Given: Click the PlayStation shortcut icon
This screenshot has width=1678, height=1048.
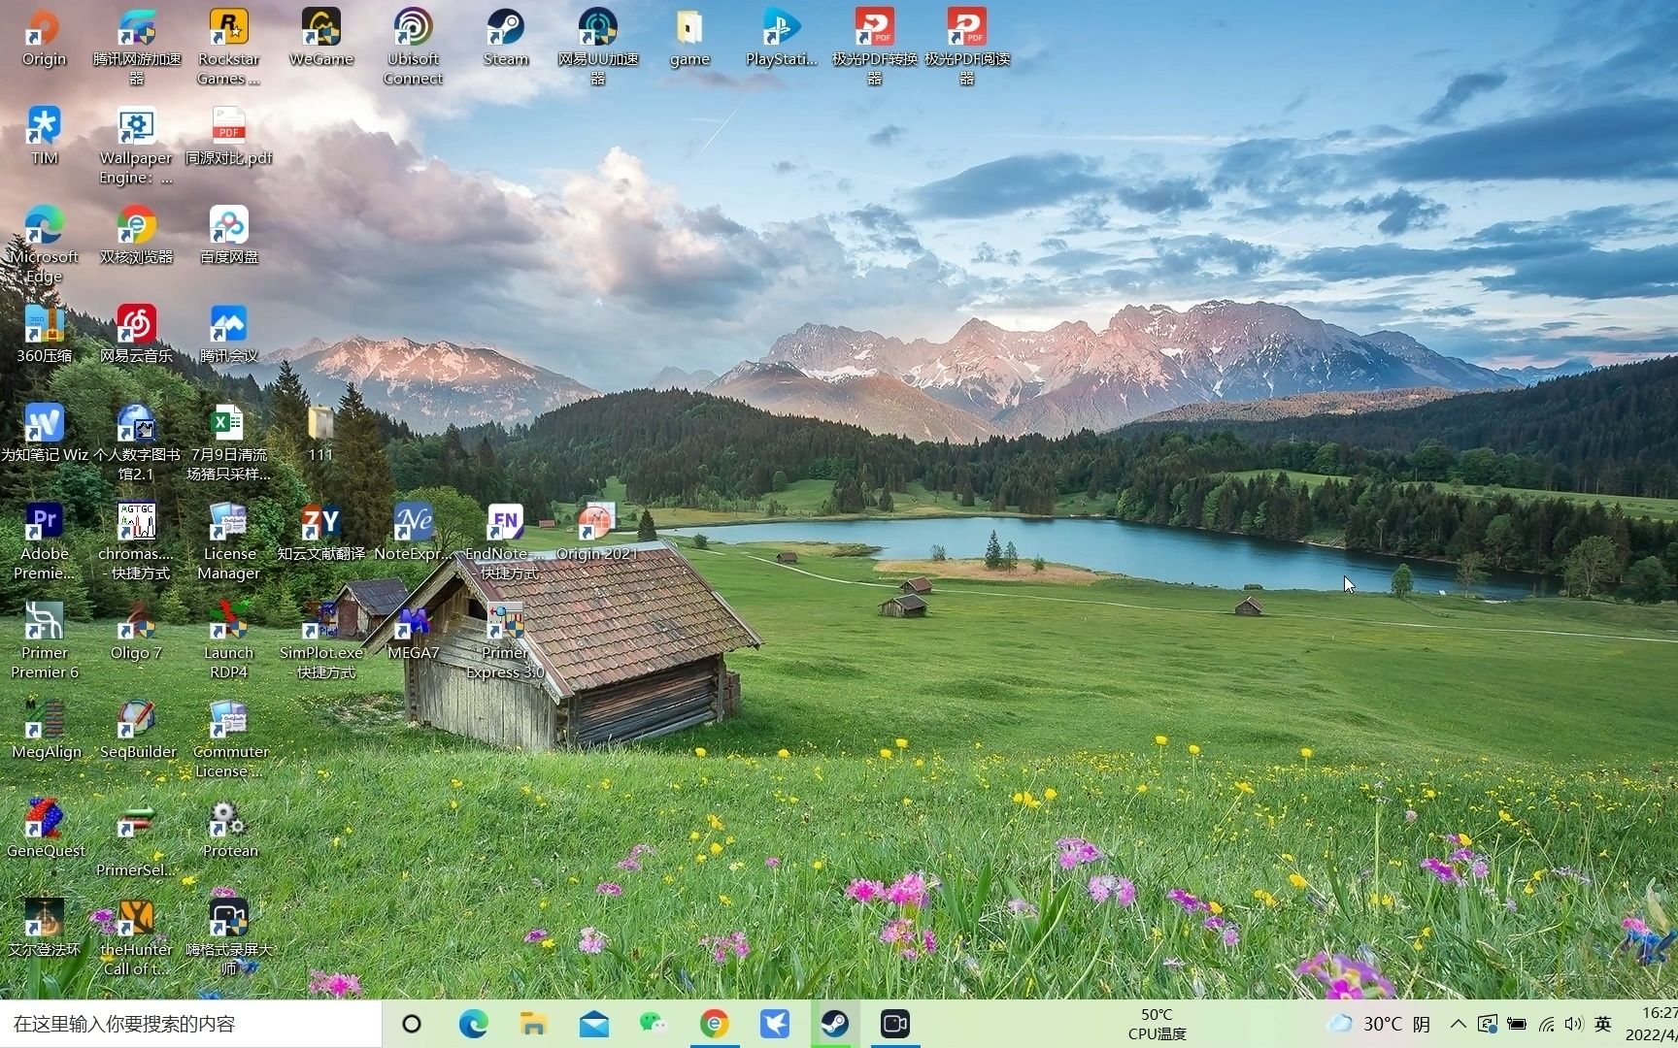Looking at the screenshot, I should [x=782, y=39].
